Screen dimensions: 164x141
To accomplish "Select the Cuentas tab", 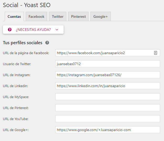I will point(14,16).
